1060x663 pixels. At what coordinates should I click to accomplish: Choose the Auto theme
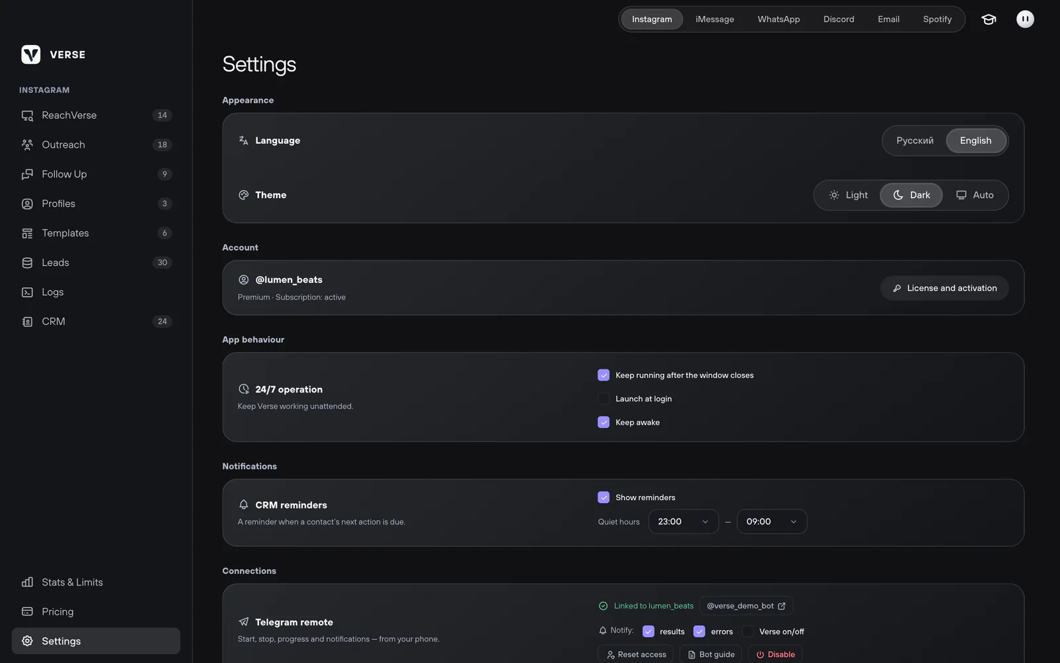coord(975,195)
